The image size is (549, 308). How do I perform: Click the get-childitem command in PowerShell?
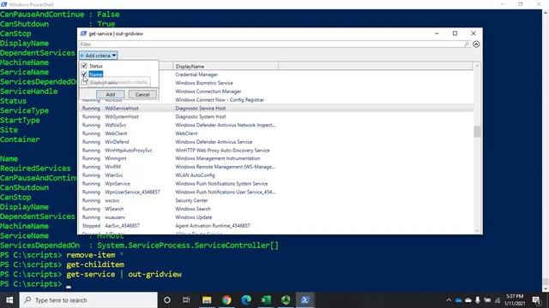(95, 264)
